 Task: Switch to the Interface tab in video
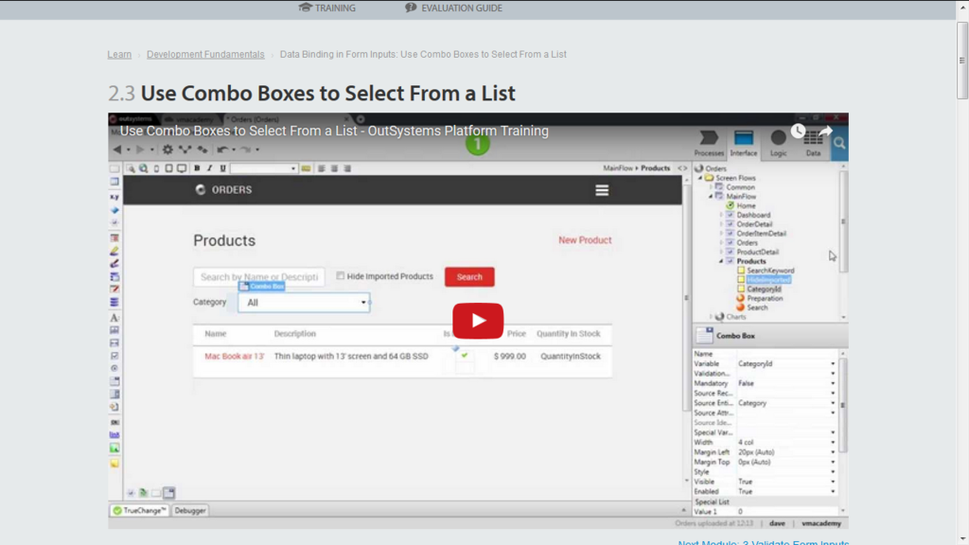[x=744, y=144]
